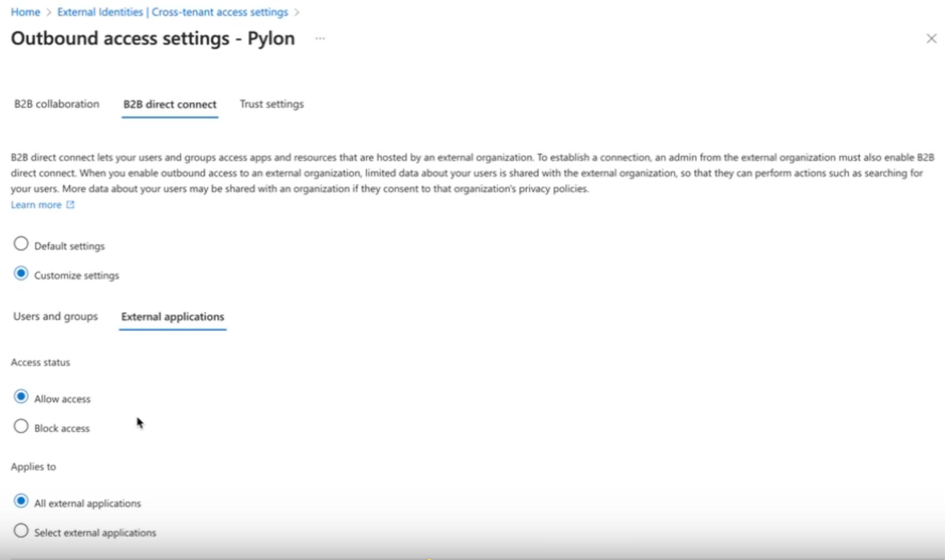
Task: Click the chevron after Home breadcrumb
Action: (49, 12)
